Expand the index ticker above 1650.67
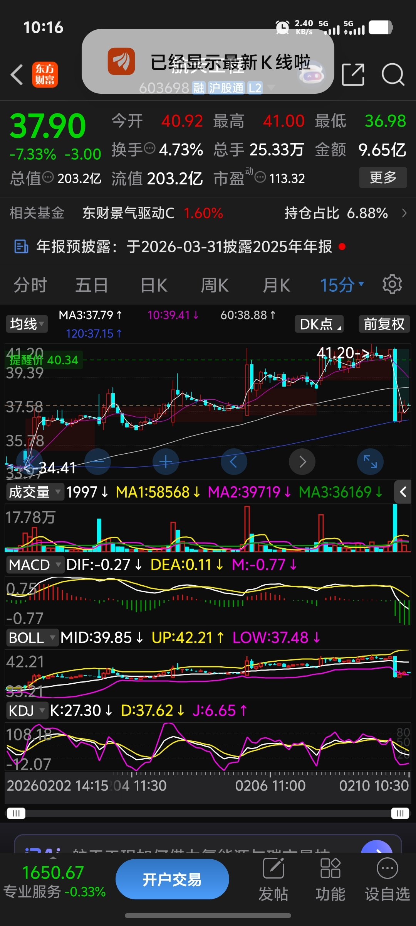416x926 pixels. coord(53,858)
